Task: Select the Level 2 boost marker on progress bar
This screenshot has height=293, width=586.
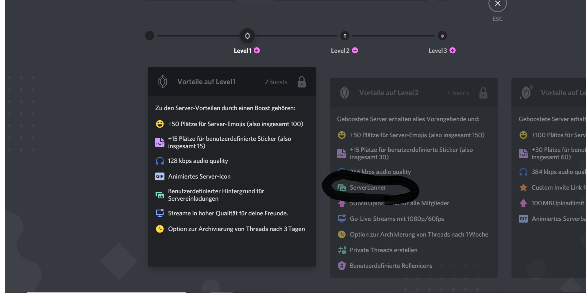Action: 345,36
